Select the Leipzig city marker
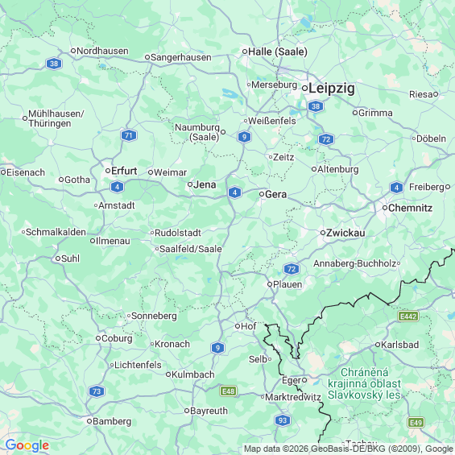455x455 pixels. click(x=304, y=88)
